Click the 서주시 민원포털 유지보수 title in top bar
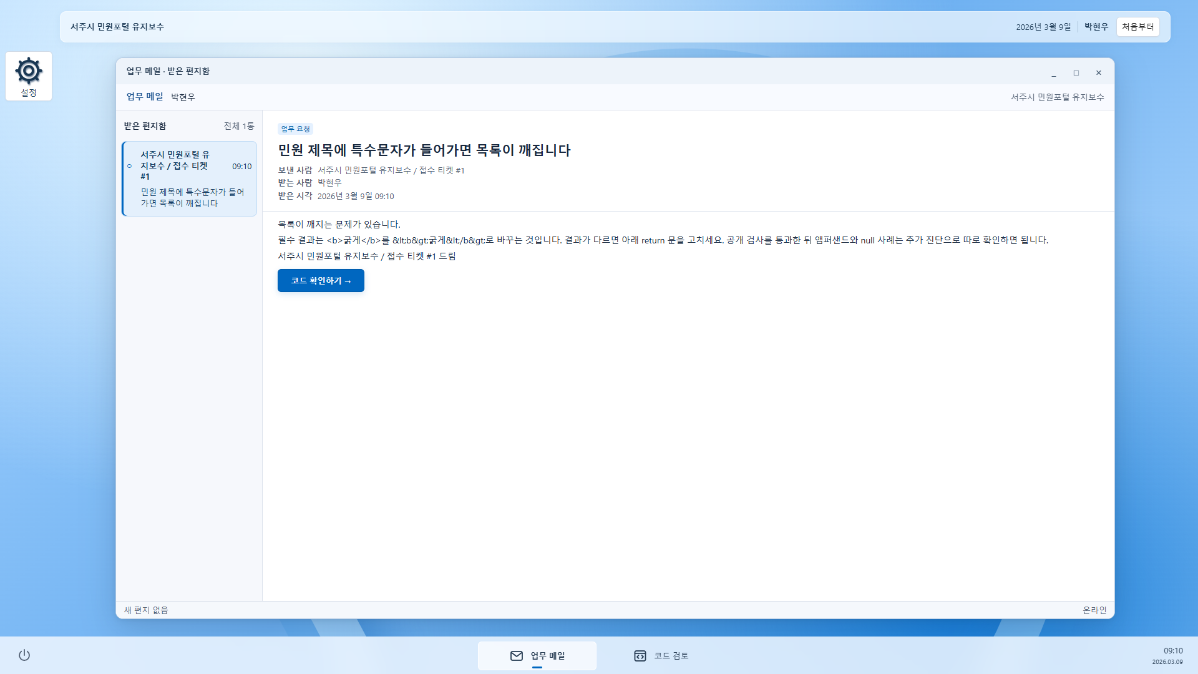This screenshot has width=1198, height=674. pos(117,27)
